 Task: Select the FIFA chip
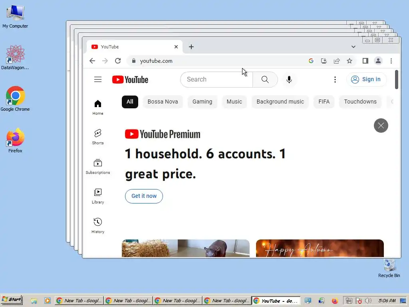coord(324,102)
